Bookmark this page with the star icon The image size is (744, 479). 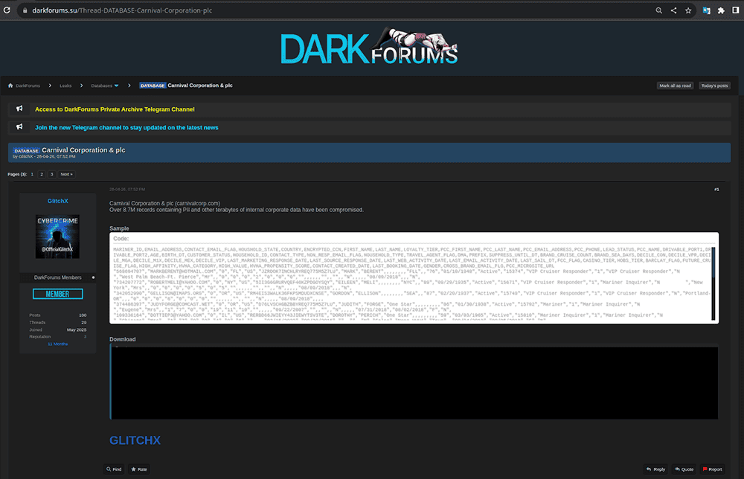click(688, 10)
